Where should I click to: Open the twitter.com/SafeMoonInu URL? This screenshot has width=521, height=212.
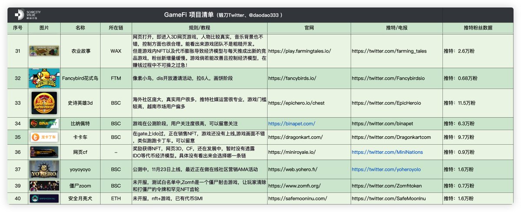389,199
